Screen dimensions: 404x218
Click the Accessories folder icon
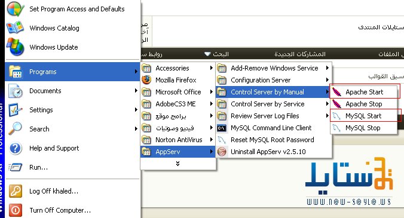(x=146, y=68)
